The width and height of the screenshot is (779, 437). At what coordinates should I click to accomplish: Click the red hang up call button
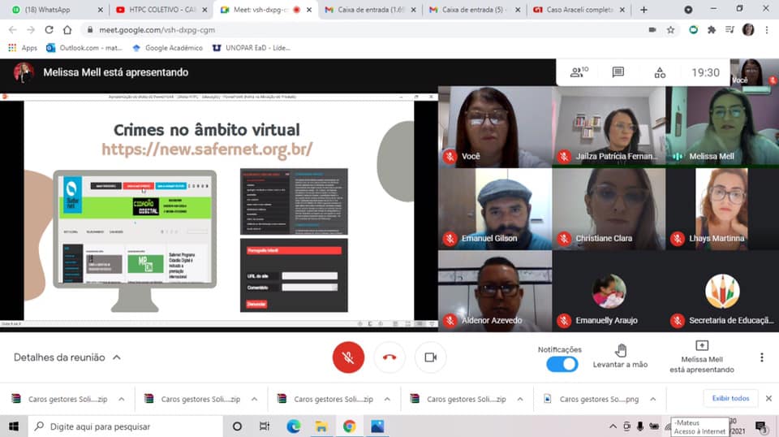(x=389, y=357)
